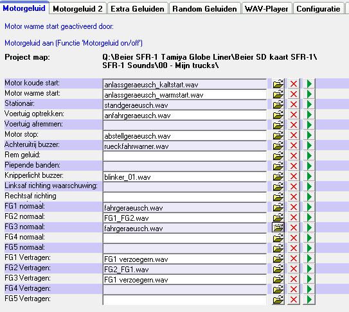
Task: Browse file for FG5 normaal
Action: click(278, 248)
